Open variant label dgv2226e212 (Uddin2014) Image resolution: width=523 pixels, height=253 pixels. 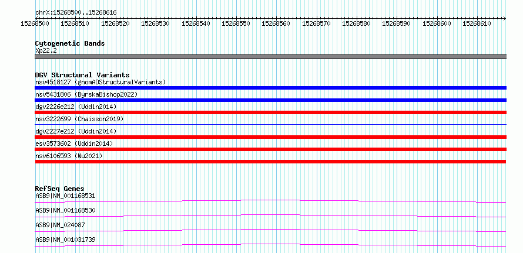pyautogui.click(x=76, y=107)
